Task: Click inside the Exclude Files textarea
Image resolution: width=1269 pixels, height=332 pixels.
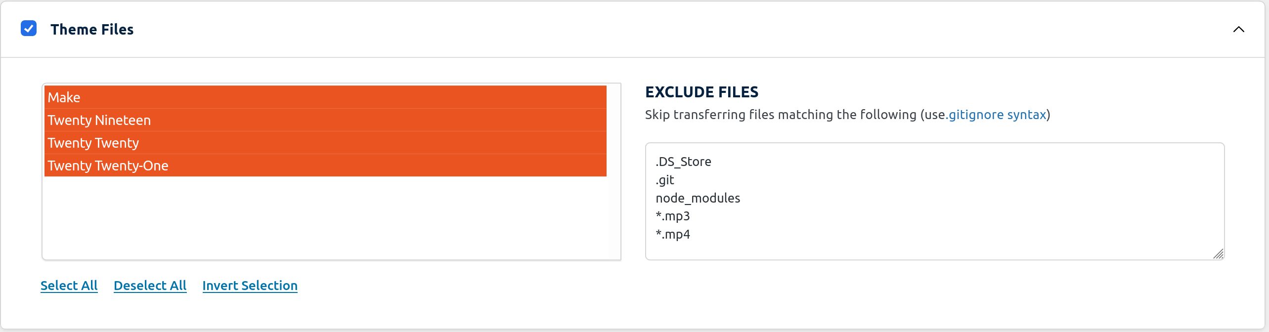Action: pos(934,201)
